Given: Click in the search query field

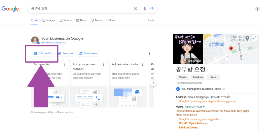Looking at the screenshot, I should coord(81,9).
